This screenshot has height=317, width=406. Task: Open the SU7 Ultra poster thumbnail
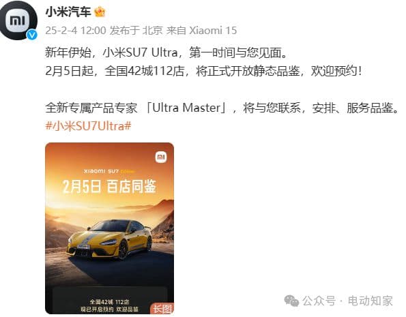point(109,228)
